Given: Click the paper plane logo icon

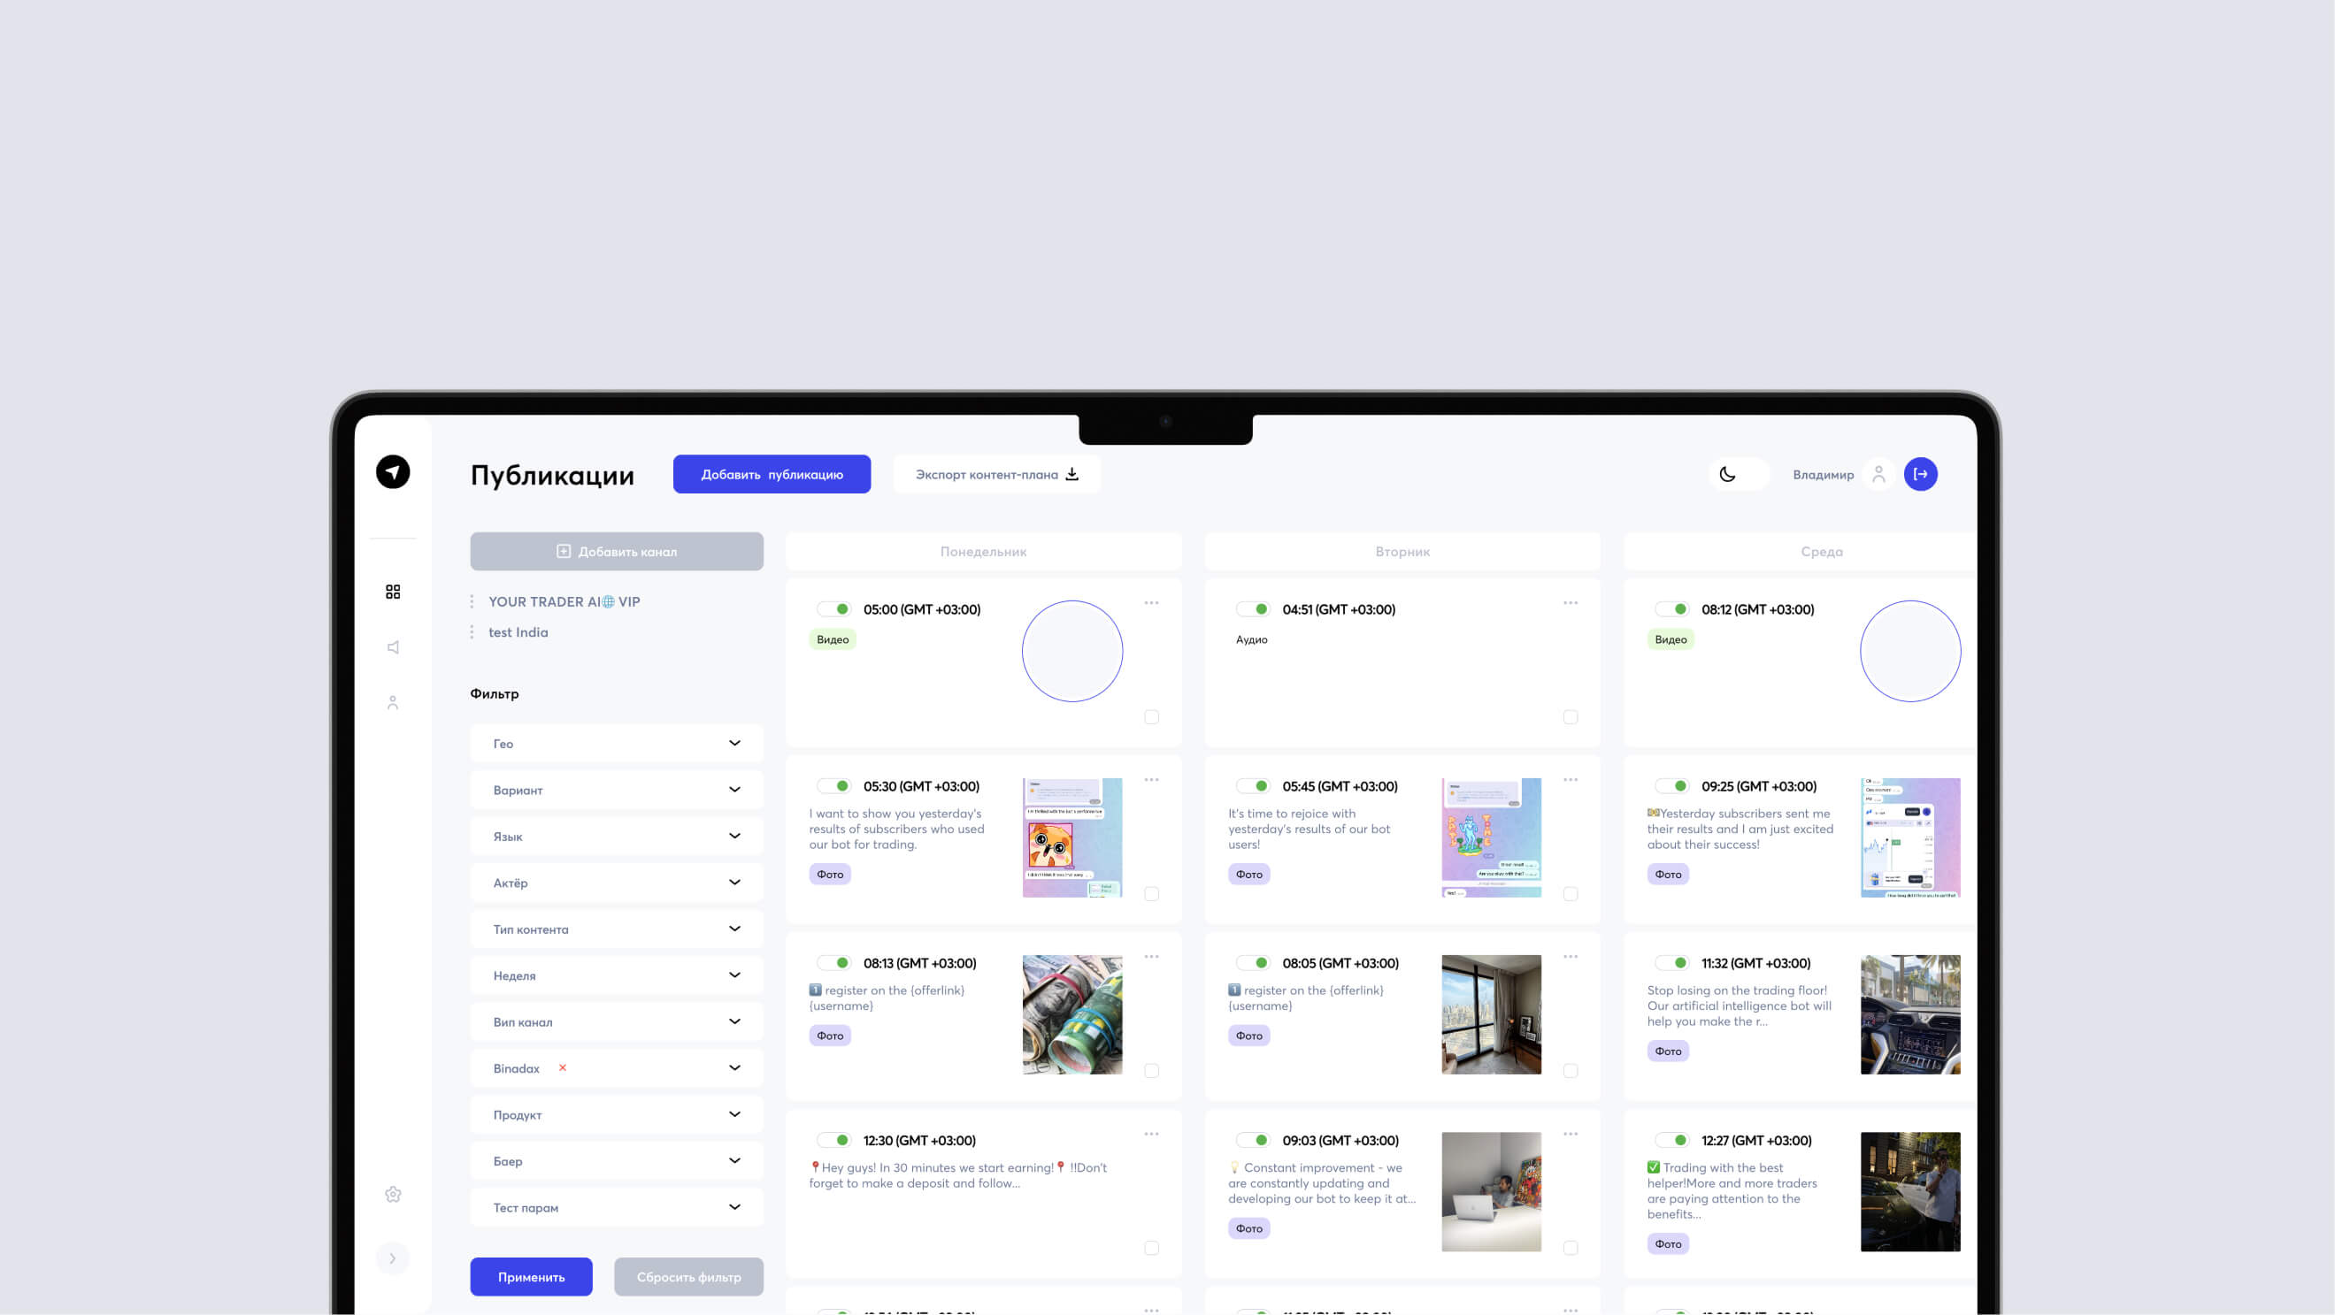Looking at the screenshot, I should tap(393, 472).
